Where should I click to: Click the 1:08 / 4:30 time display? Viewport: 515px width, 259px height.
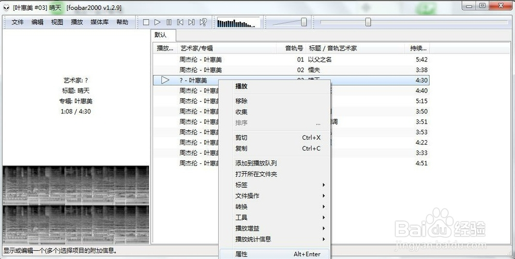[x=75, y=111]
